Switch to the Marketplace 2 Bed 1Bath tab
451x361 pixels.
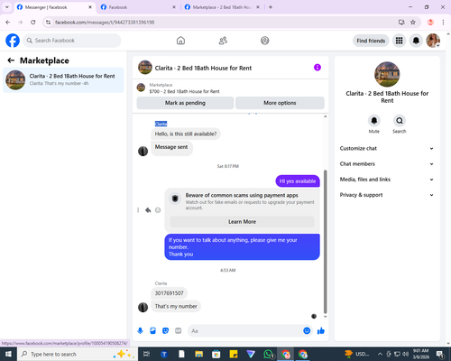click(x=222, y=7)
